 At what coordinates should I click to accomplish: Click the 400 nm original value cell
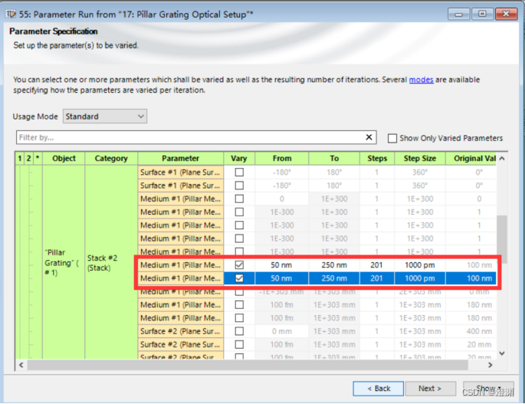471,331
